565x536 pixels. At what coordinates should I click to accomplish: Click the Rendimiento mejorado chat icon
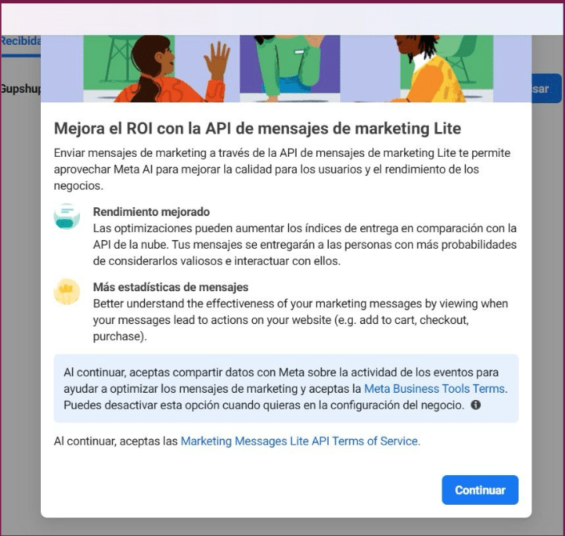tap(67, 216)
